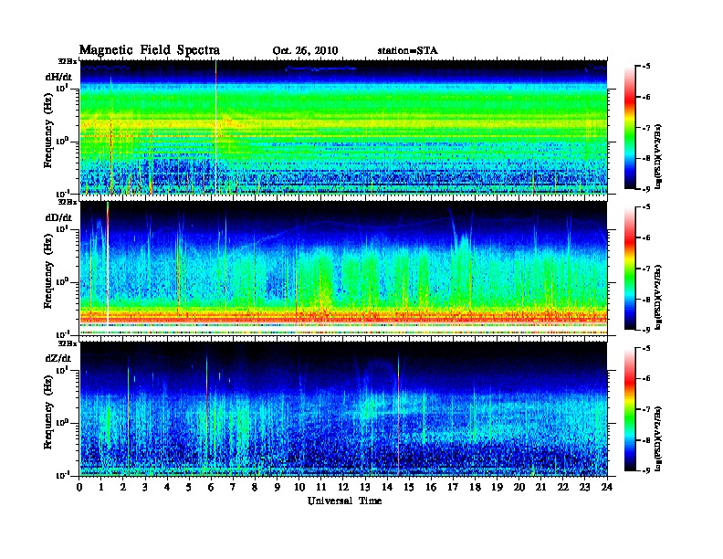This screenshot has width=723, height=559.
Task: Click the "Magnetic Field Spectra" plot title
Action: point(150,50)
